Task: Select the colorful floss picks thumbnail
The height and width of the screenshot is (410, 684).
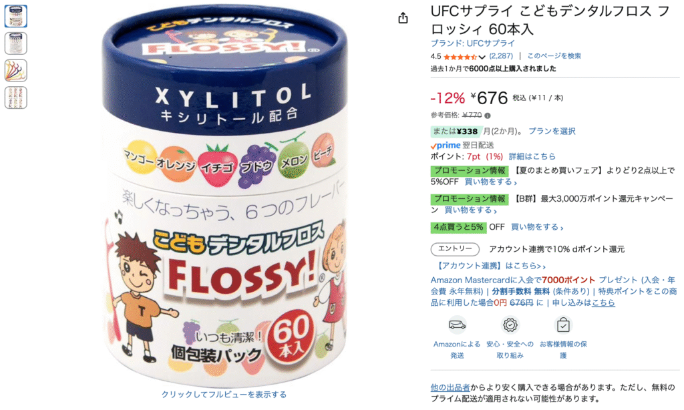Action: 16,70
